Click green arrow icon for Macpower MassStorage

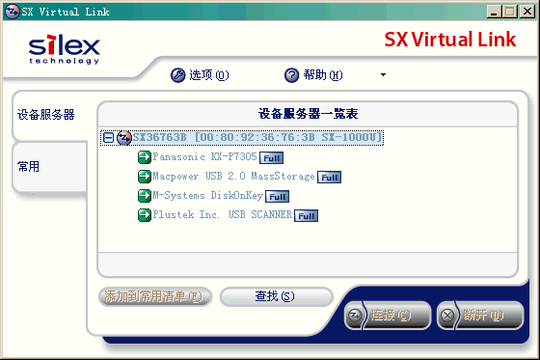point(145,177)
